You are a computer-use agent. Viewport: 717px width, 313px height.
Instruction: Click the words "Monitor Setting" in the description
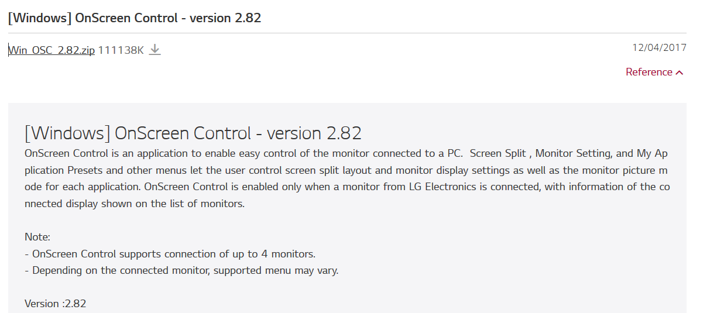pyautogui.click(x=574, y=154)
